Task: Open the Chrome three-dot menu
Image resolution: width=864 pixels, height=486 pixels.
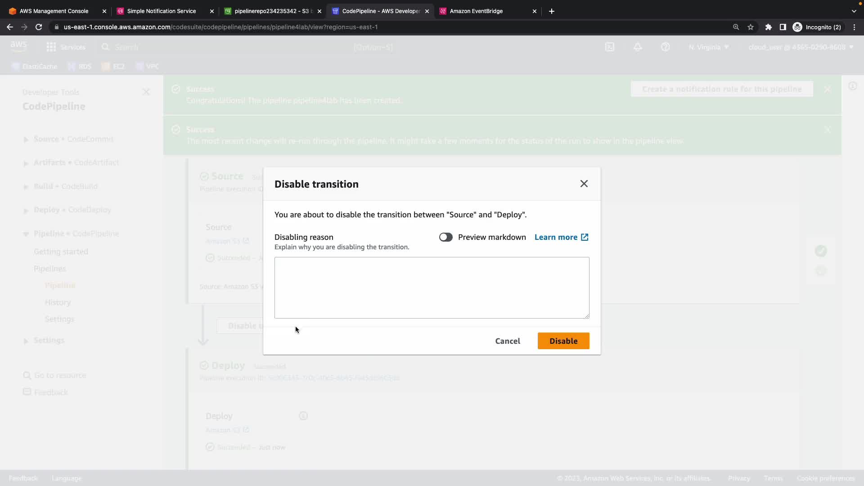Action: pyautogui.click(x=854, y=27)
